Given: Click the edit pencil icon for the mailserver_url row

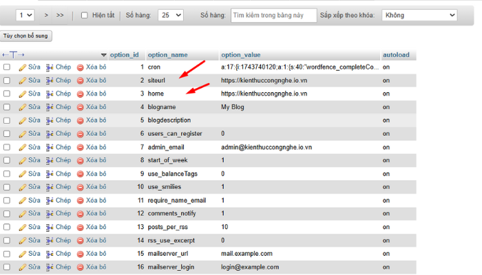Looking at the screenshot, I should (22, 254).
